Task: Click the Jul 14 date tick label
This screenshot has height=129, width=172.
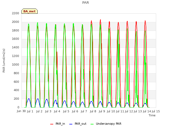Action: [x=147, y=111]
